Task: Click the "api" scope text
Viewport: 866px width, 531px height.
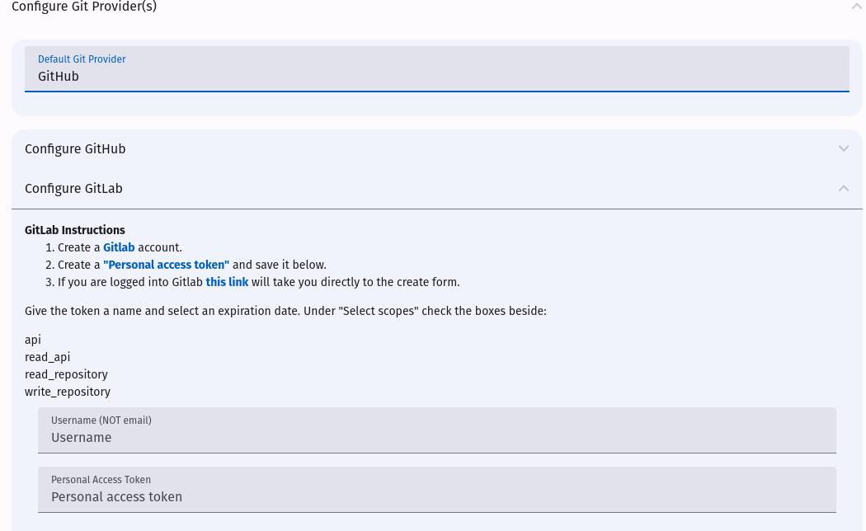Action: point(33,340)
